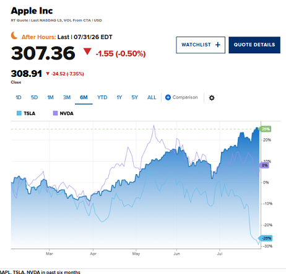Click the plus icon in Watchlist button
The height and width of the screenshot is (274, 286).
click(218, 45)
